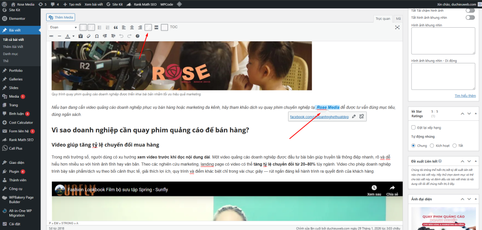Toggle the toolbar kitchen sink button
This screenshot has height=230, width=482.
pos(164,27)
